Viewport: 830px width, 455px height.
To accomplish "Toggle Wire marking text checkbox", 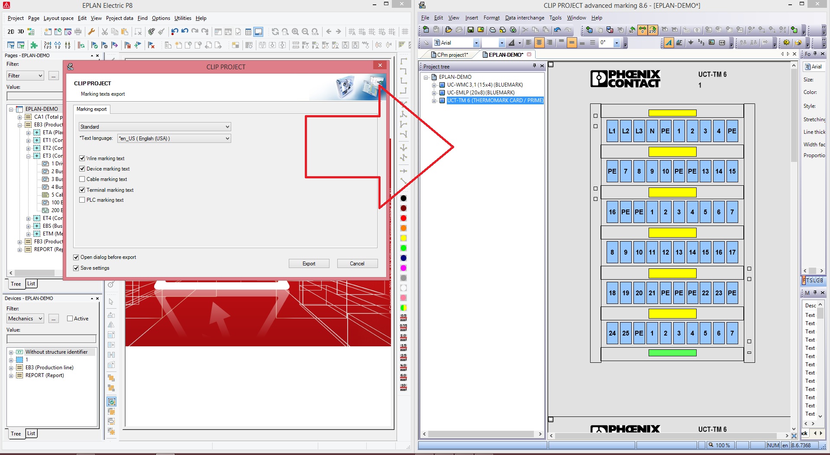I will point(82,158).
